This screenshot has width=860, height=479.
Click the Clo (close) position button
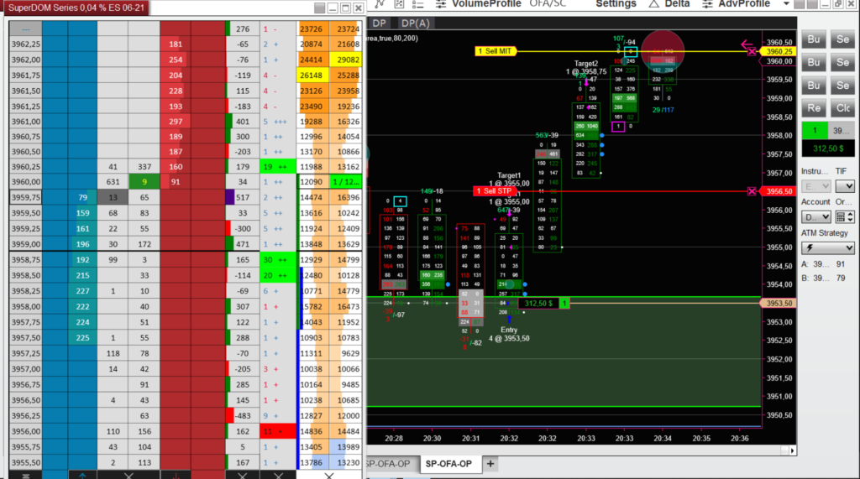843,108
